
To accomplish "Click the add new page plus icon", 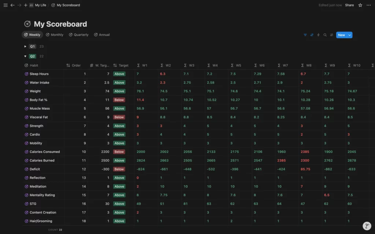I will pos(26,5).
